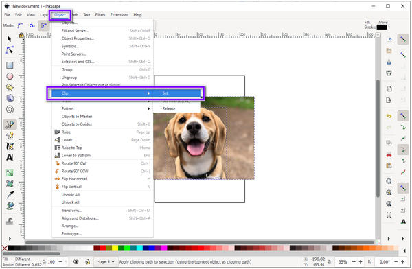Select the Star and polygon tool
Viewport: 412px width, 269px height.
coord(10,87)
